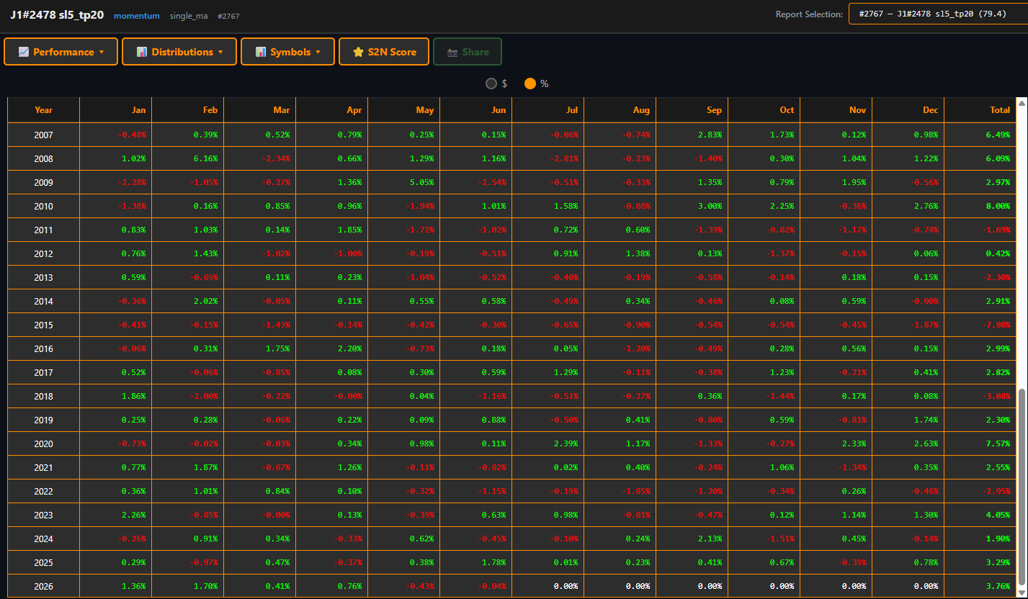Select the 2026 year row label

[x=44, y=586]
